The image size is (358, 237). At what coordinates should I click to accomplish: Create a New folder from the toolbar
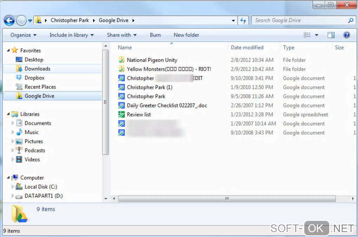pos(186,35)
